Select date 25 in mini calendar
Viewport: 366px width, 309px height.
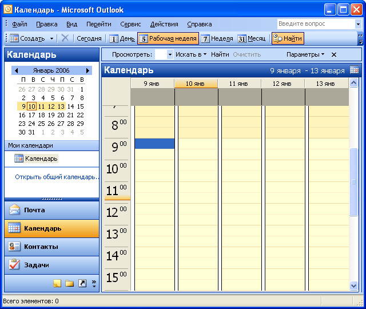click(41, 124)
